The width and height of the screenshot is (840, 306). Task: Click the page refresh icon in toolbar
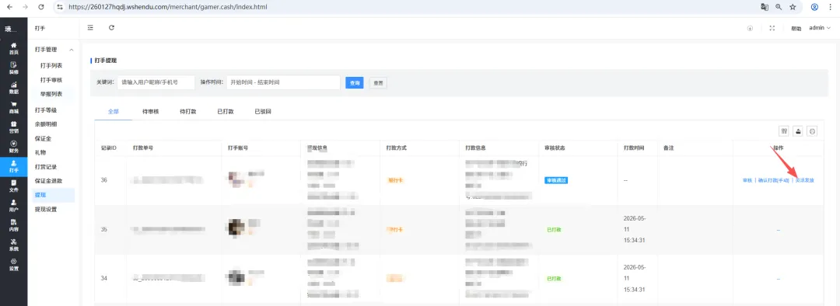pyautogui.click(x=111, y=28)
